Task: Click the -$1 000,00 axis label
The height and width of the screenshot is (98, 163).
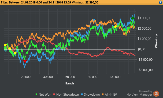Action: pos(145,60)
